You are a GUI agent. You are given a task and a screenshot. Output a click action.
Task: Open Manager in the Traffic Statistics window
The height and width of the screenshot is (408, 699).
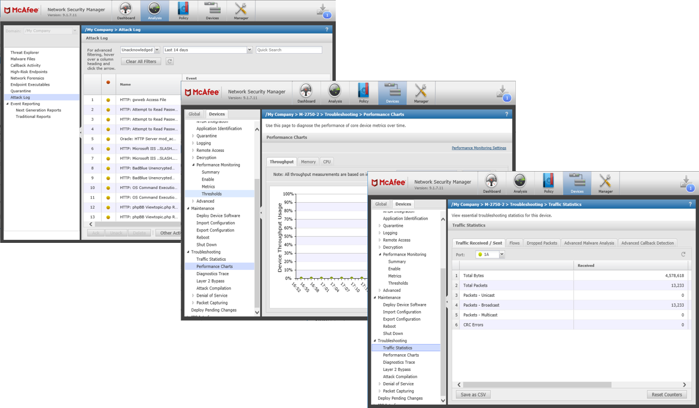click(606, 183)
